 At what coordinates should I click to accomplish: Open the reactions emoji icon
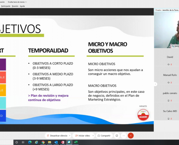[x=117, y=136]
